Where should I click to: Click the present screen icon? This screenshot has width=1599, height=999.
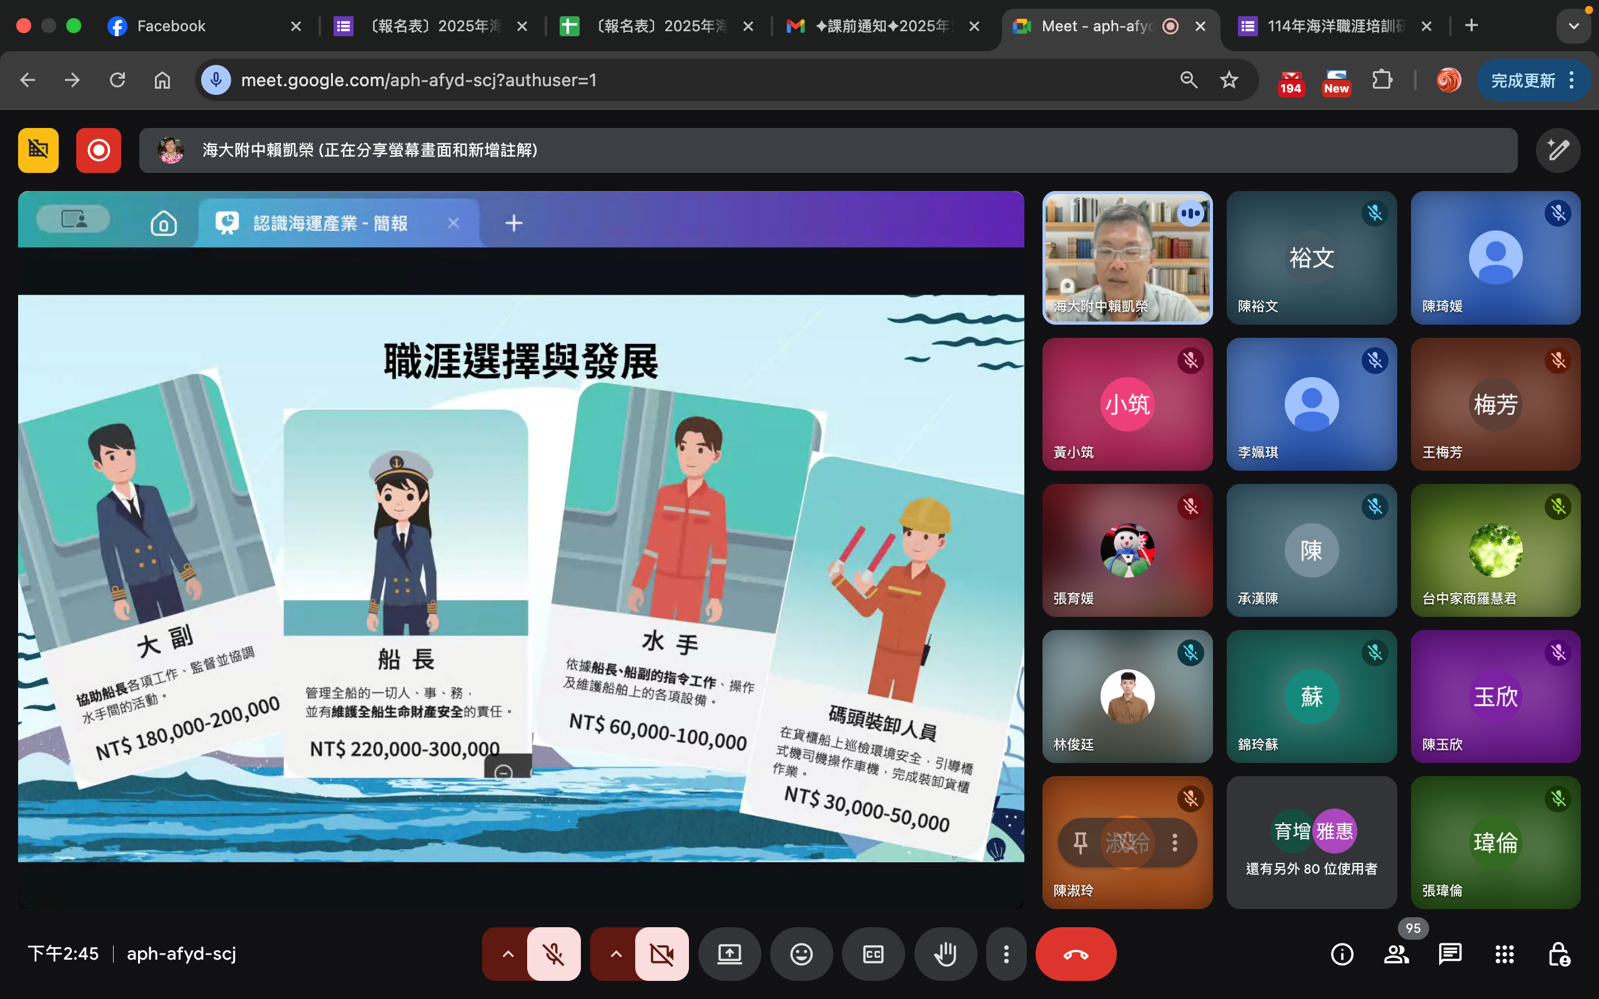click(730, 953)
